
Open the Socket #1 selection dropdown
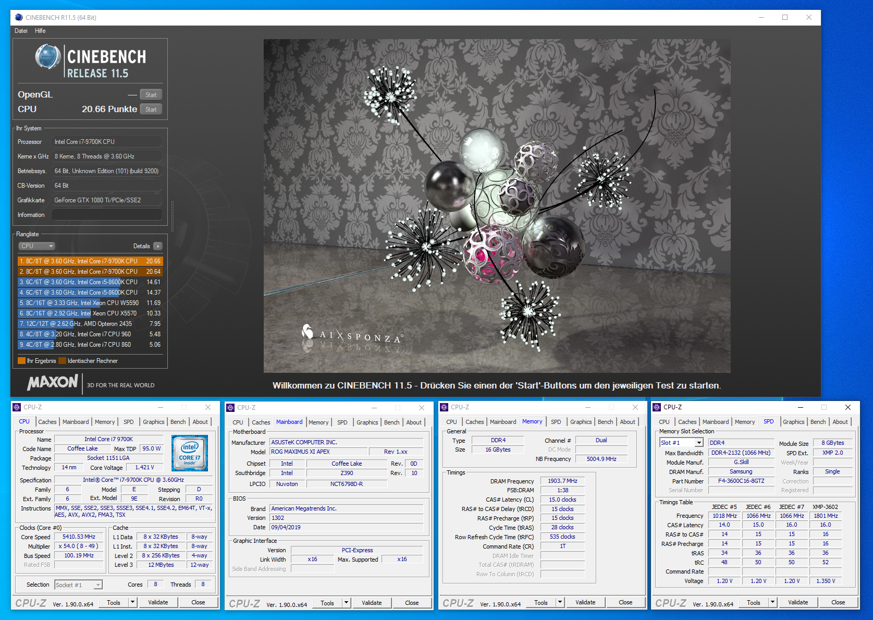tap(78, 585)
